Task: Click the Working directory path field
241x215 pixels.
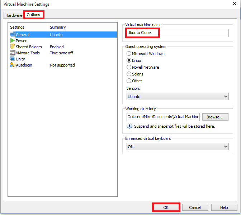Action: (x=163, y=117)
